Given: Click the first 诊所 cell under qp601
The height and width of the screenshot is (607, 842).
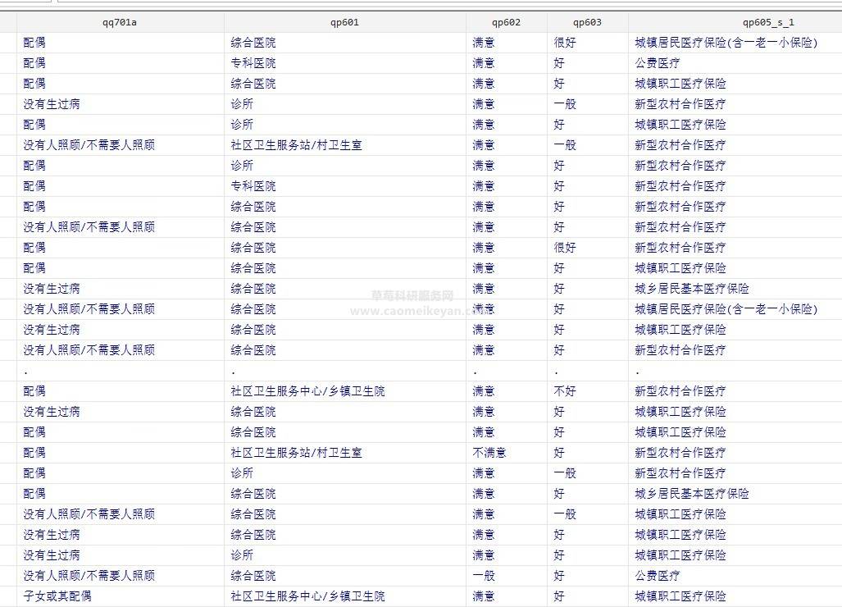Looking at the screenshot, I should tap(243, 103).
